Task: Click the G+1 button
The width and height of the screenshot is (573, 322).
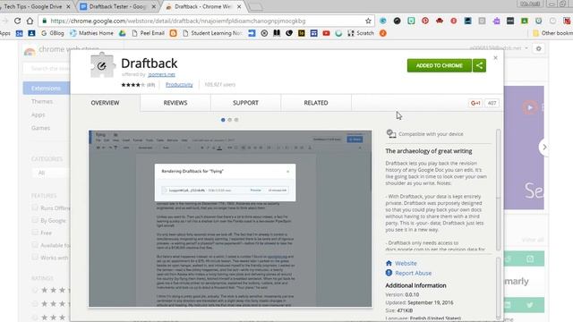Action: tap(475, 103)
